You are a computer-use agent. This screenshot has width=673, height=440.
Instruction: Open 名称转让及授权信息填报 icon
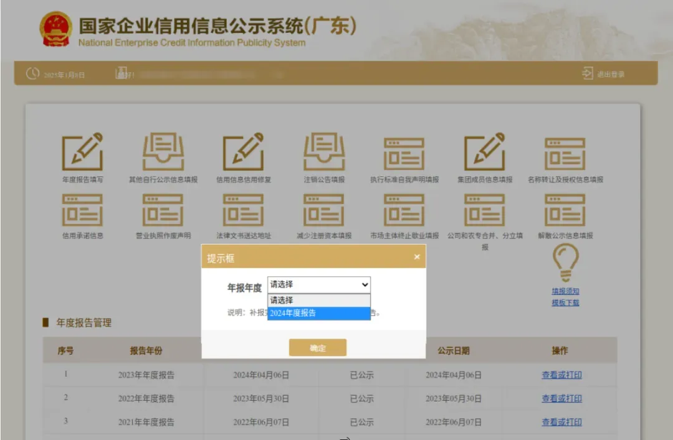(565, 152)
